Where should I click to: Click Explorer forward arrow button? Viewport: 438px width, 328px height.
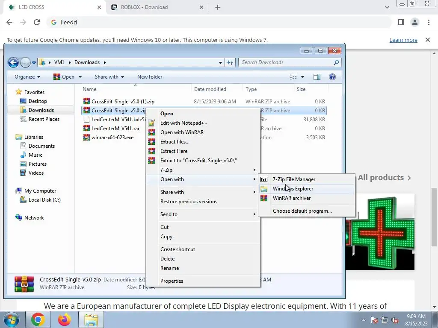25,62
